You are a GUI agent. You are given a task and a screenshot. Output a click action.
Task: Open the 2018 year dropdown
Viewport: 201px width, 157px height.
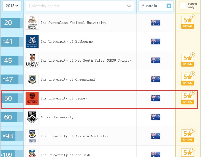pos(12,6)
